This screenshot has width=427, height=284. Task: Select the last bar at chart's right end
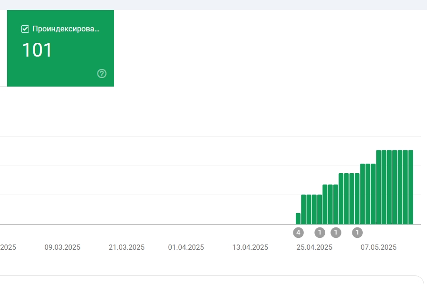click(x=411, y=187)
